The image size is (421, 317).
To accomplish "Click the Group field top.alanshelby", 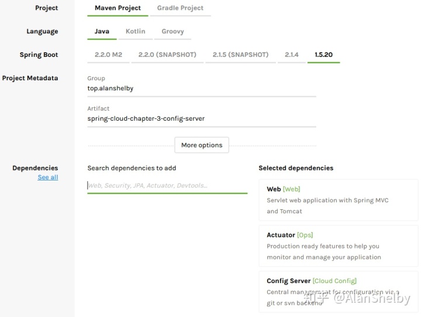I will (x=202, y=88).
